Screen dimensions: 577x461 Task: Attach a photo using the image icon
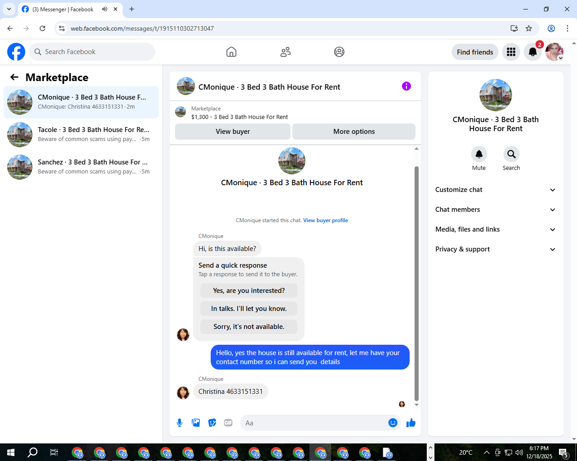[196, 423]
